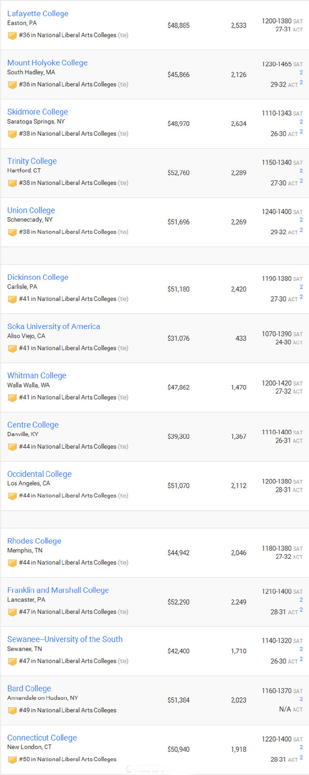Visit Franklin and Marshall College page
The height and width of the screenshot is (775, 309).
[58, 590]
